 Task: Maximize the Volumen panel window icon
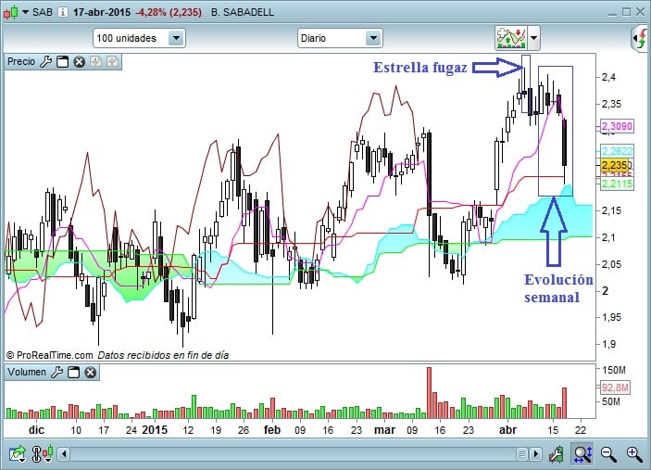tap(73, 373)
